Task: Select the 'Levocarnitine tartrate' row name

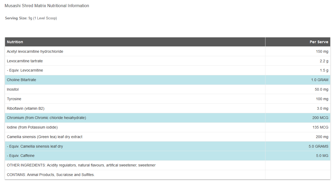Action: [25, 61]
